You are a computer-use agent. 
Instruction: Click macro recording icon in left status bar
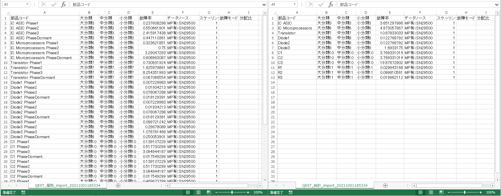pos(23,192)
